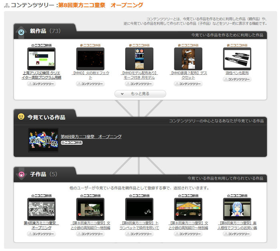Click the pink face icon on 子作品 header
The image size is (280, 251).
coord(22,174)
